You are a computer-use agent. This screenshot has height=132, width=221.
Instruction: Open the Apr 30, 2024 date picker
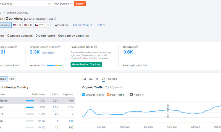point(82,25)
